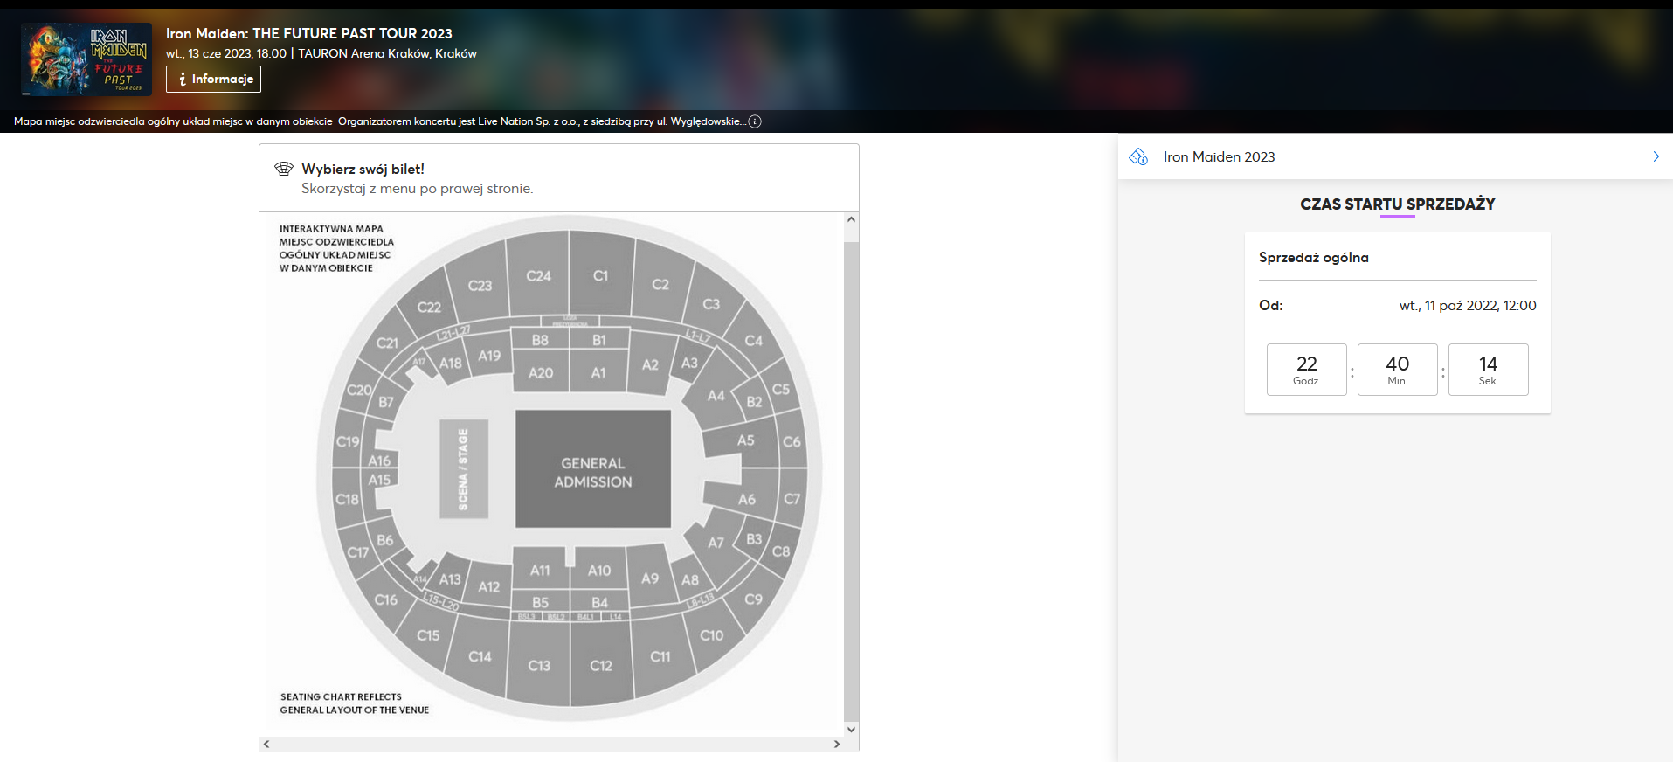This screenshot has width=1673, height=762.
Task: Select section A10 on the seating map
Action: (599, 568)
